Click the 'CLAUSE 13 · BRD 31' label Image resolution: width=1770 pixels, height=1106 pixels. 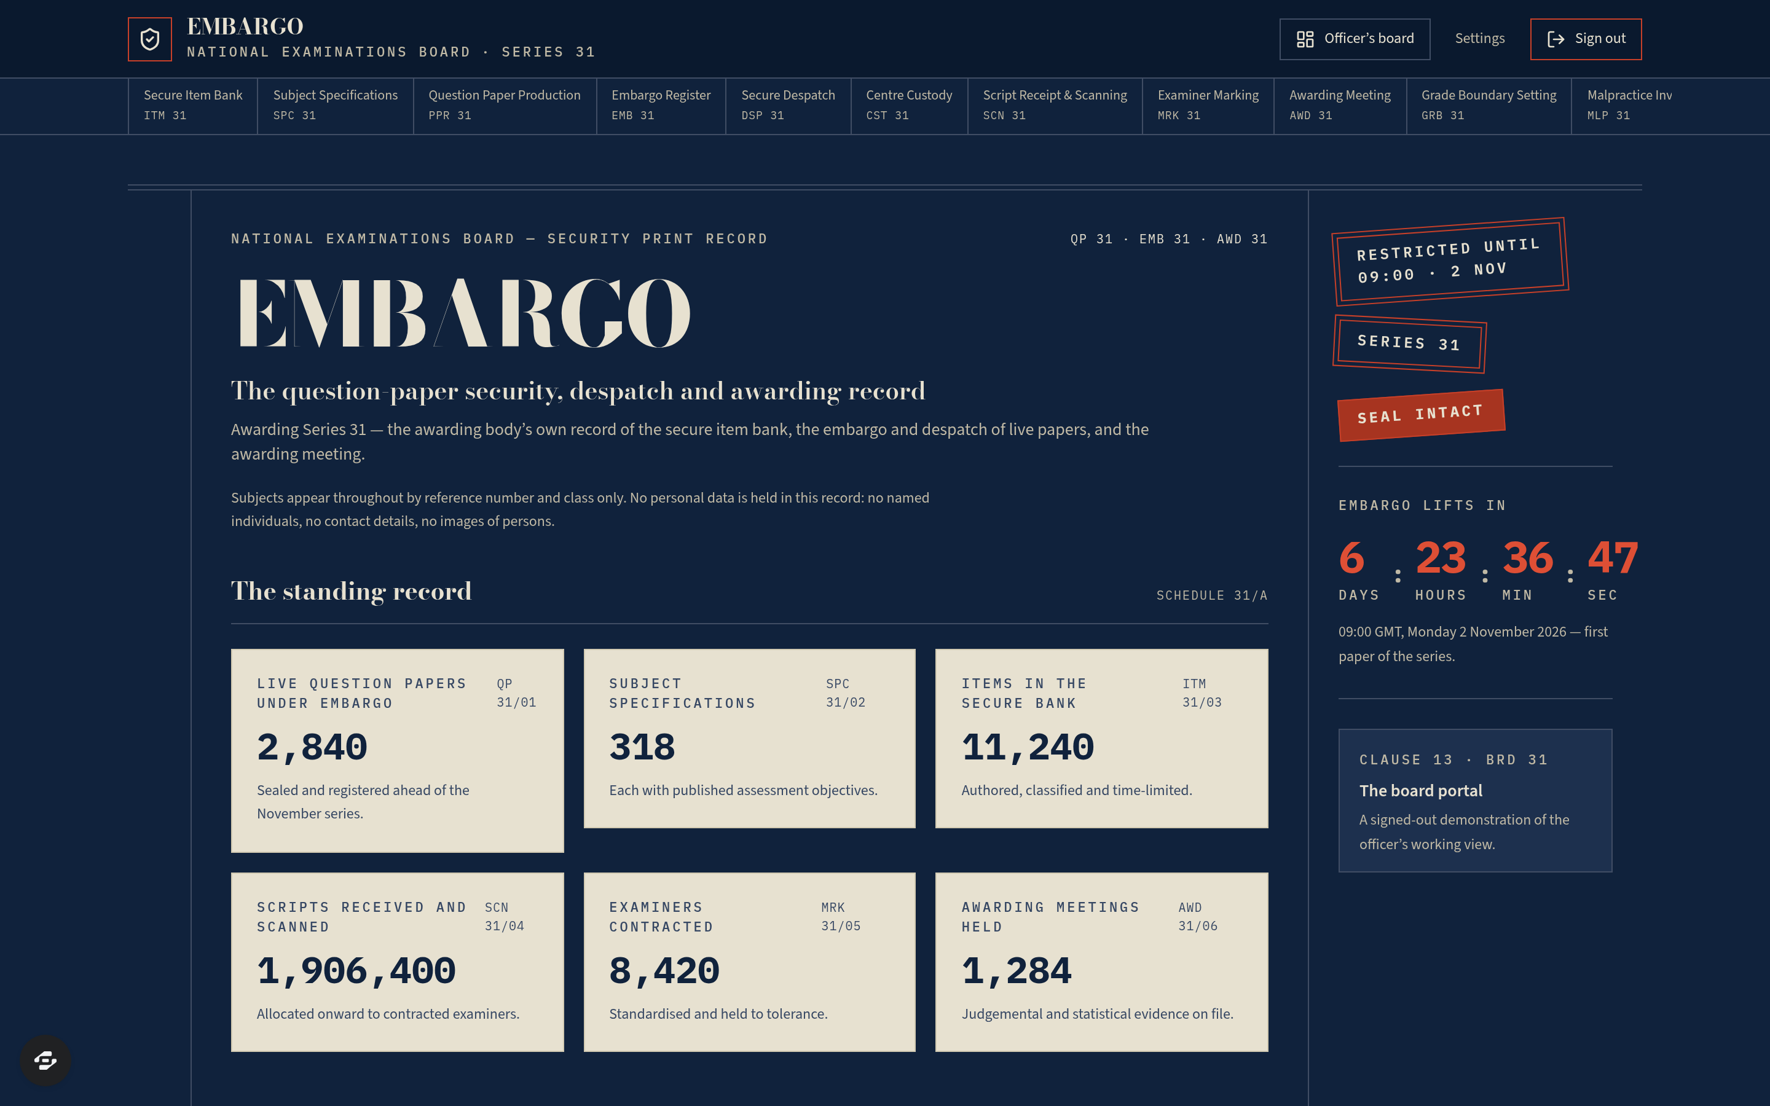pyautogui.click(x=1453, y=760)
